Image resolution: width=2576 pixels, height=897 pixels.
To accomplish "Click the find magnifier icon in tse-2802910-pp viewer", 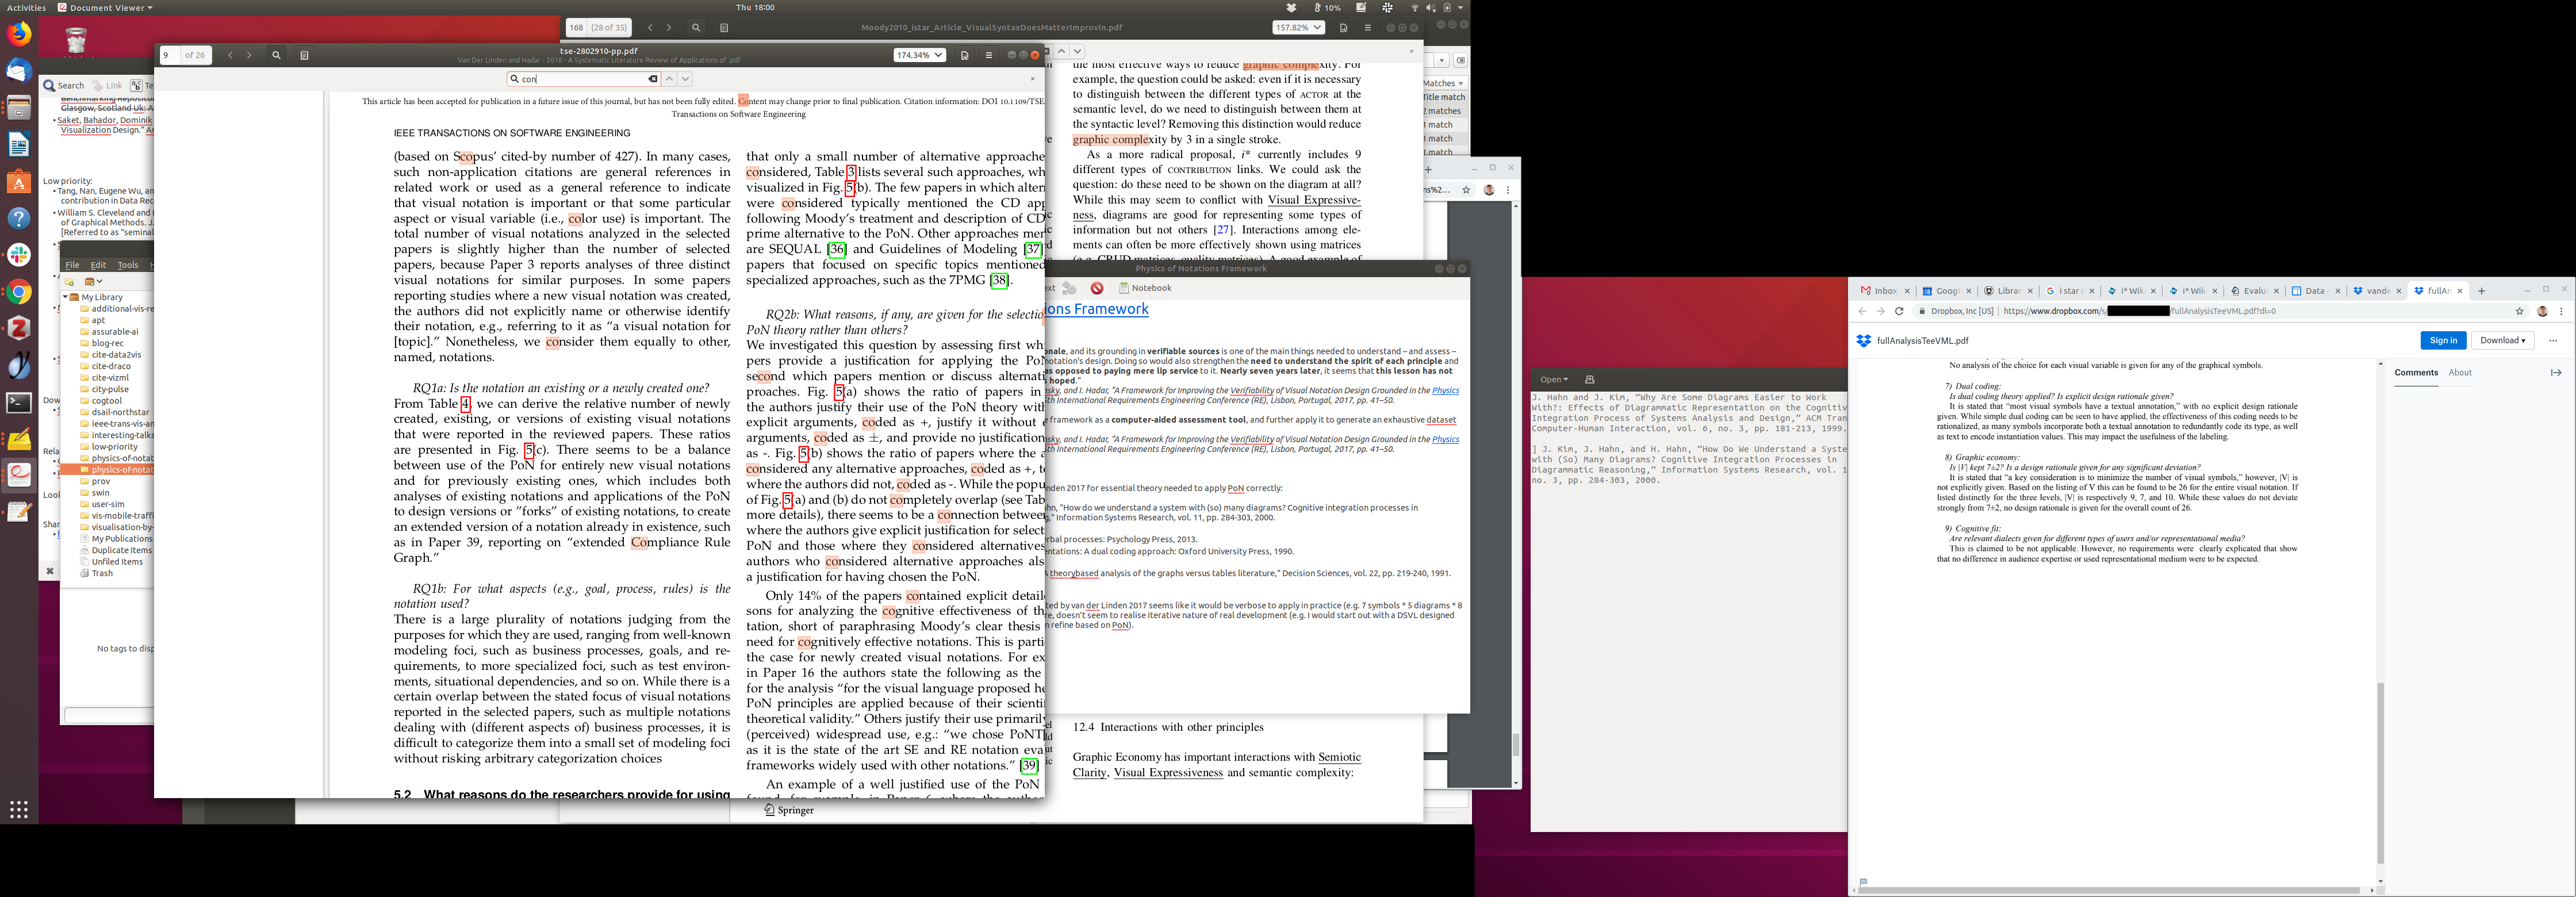I will 276,55.
